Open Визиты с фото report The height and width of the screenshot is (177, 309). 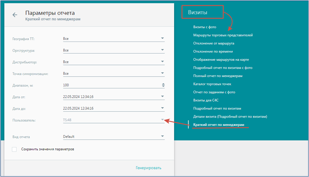[205, 27]
